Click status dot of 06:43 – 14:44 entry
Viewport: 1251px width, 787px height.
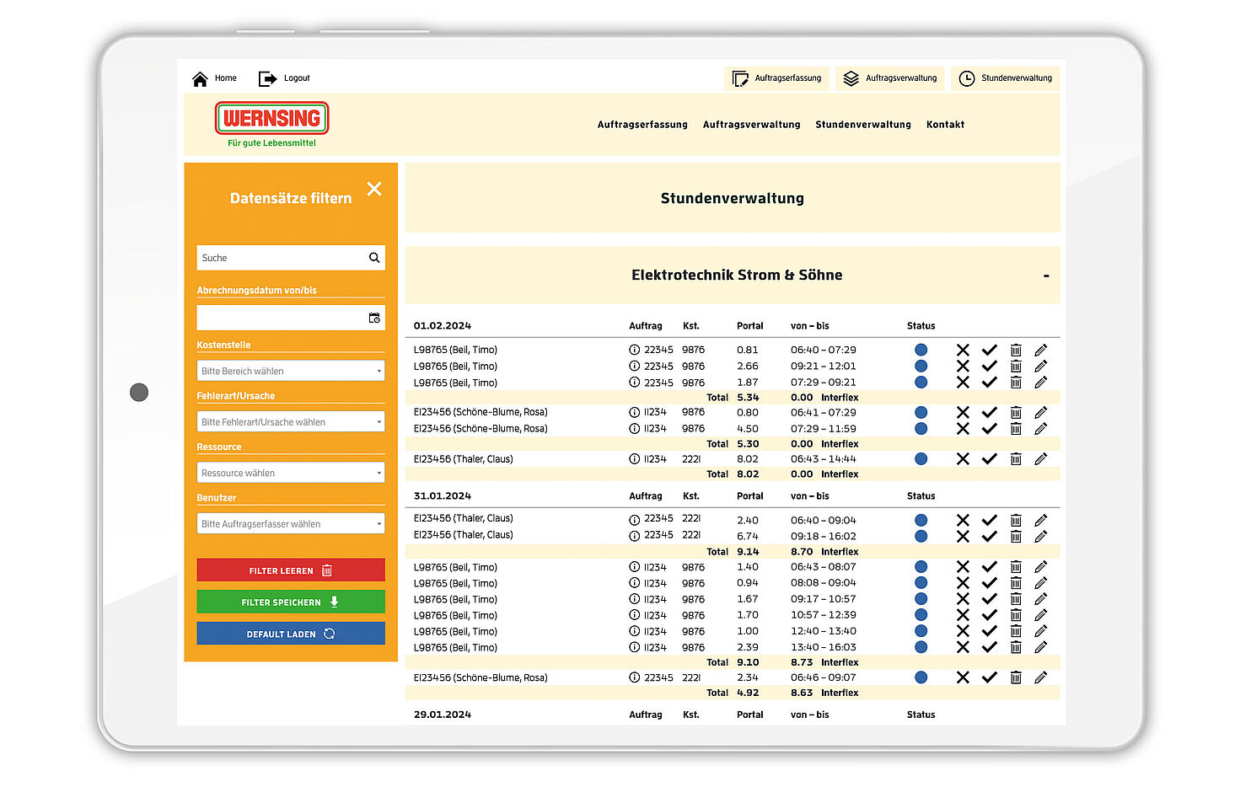click(921, 459)
